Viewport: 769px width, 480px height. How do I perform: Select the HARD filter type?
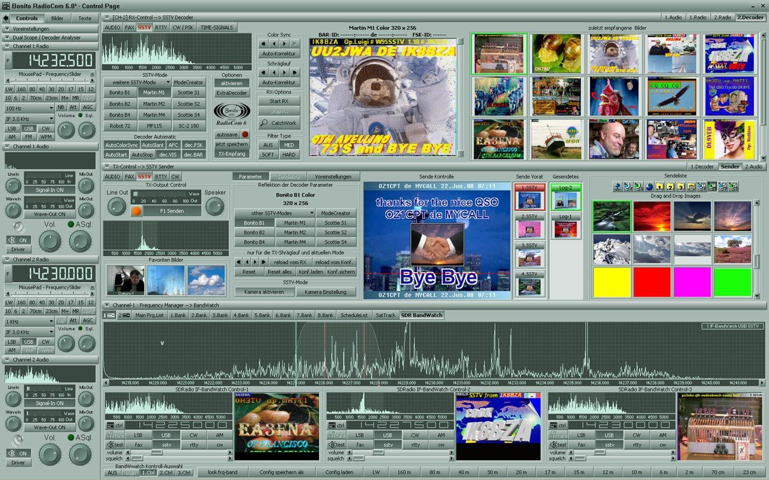[x=289, y=154]
